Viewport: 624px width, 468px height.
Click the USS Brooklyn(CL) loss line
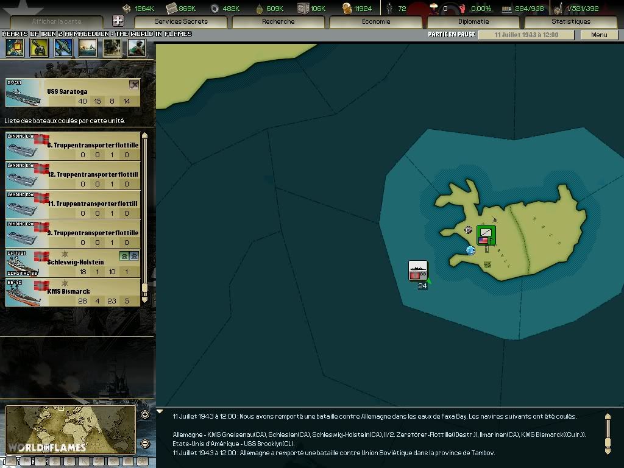click(x=233, y=444)
